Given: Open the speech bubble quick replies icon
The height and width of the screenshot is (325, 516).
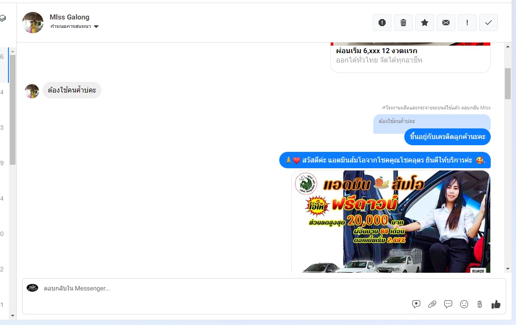Looking at the screenshot, I should coord(448,304).
